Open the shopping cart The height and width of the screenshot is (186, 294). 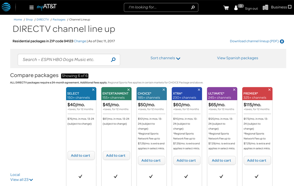click(226, 8)
